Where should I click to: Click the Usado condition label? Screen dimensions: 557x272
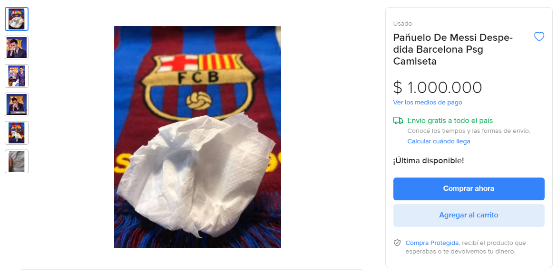(402, 24)
